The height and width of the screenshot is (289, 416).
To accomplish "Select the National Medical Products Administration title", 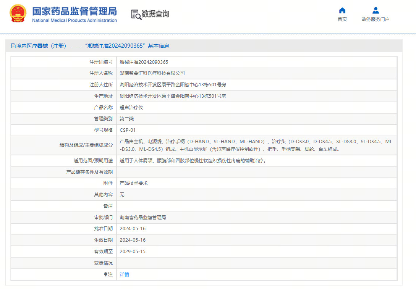I will coord(75,21).
